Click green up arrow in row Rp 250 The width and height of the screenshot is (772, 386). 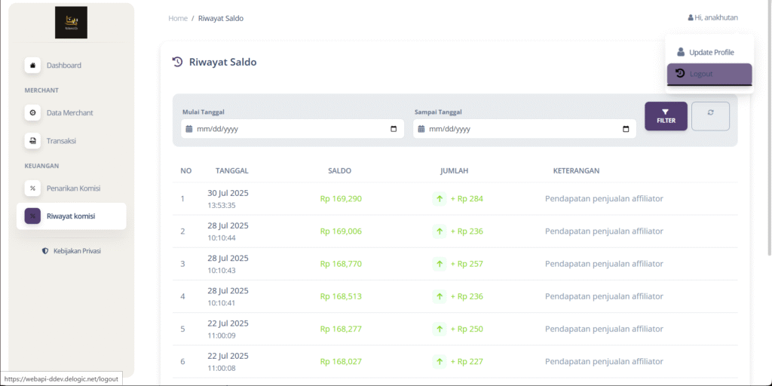[440, 329]
